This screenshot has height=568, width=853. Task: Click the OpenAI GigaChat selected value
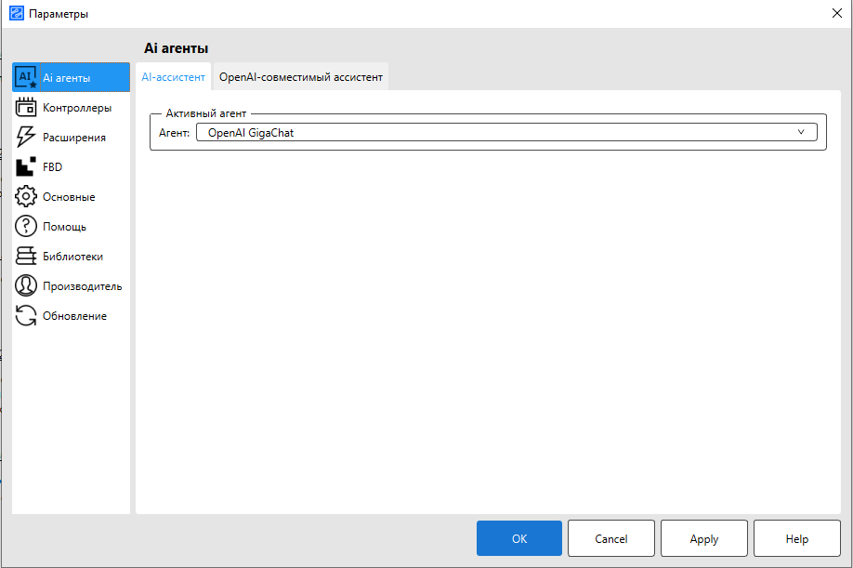click(251, 133)
